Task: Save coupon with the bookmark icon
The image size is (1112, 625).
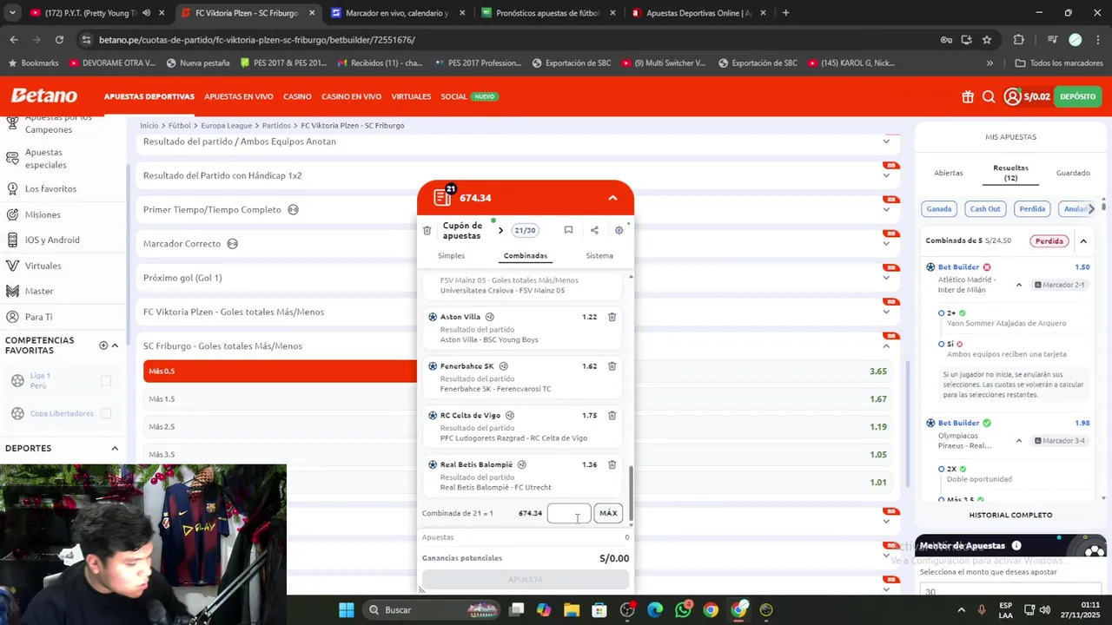Action: [568, 230]
